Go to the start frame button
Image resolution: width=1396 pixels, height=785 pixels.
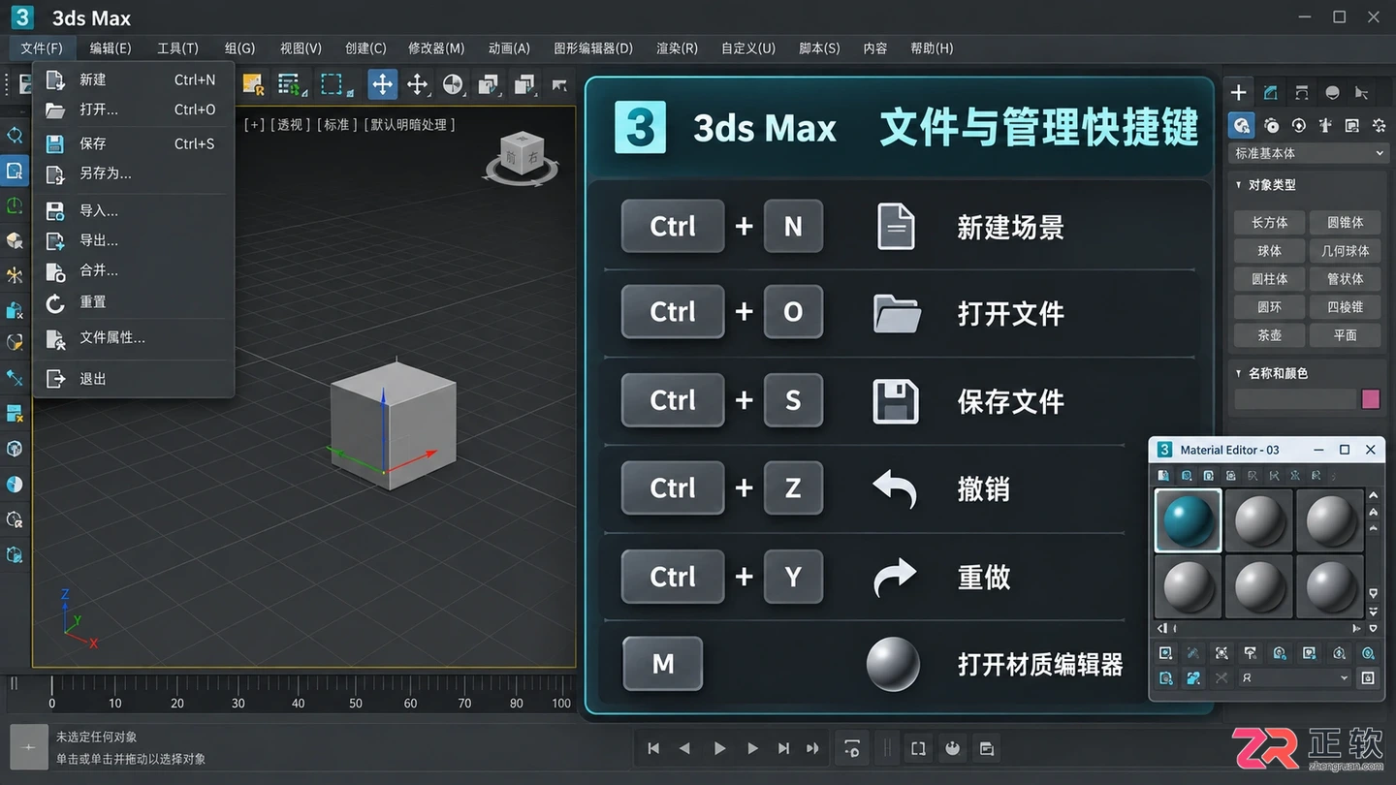[x=653, y=748]
